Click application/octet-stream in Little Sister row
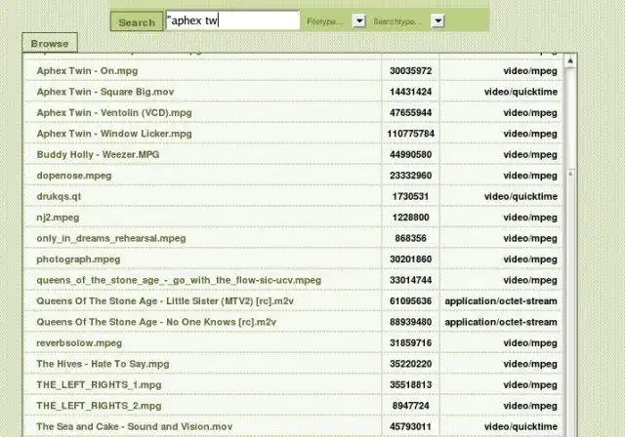The image size is (625, 437). pyautogui.click(x=501, y=301)
